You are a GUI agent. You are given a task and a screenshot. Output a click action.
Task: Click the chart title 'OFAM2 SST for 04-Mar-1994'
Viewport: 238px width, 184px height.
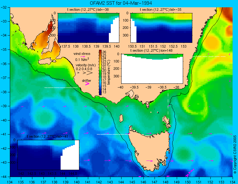[121, 3]
